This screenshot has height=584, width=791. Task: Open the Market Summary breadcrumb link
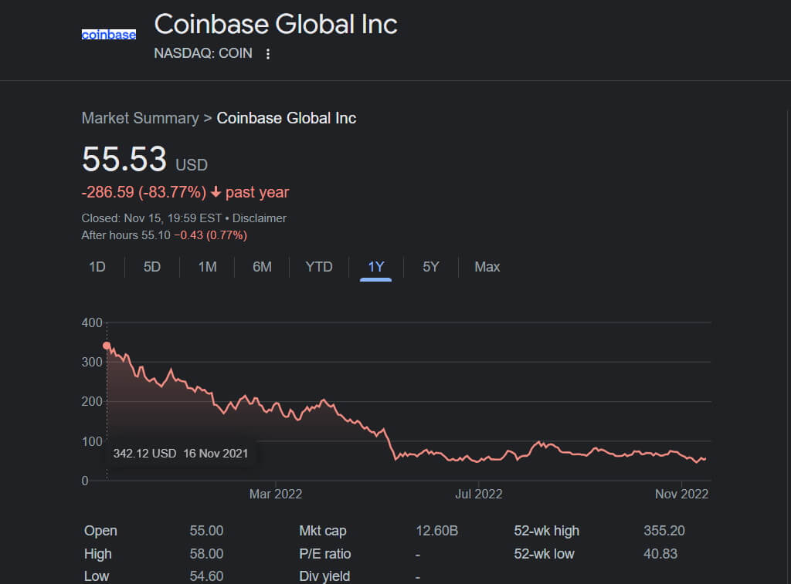coord(141,118)
